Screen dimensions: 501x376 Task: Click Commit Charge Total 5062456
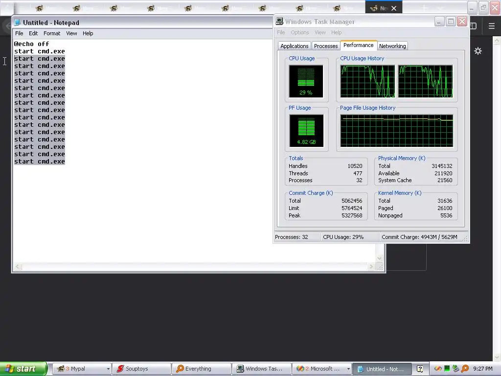351,201
